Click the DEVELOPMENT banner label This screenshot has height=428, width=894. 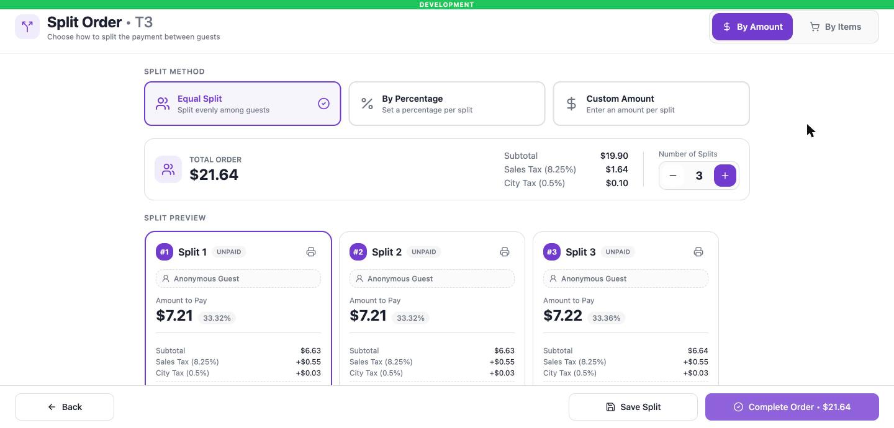[447, 4]
